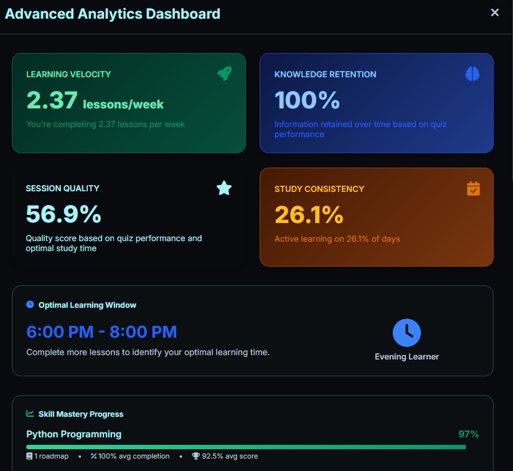Click the Evening Learner label

point(407,357)
